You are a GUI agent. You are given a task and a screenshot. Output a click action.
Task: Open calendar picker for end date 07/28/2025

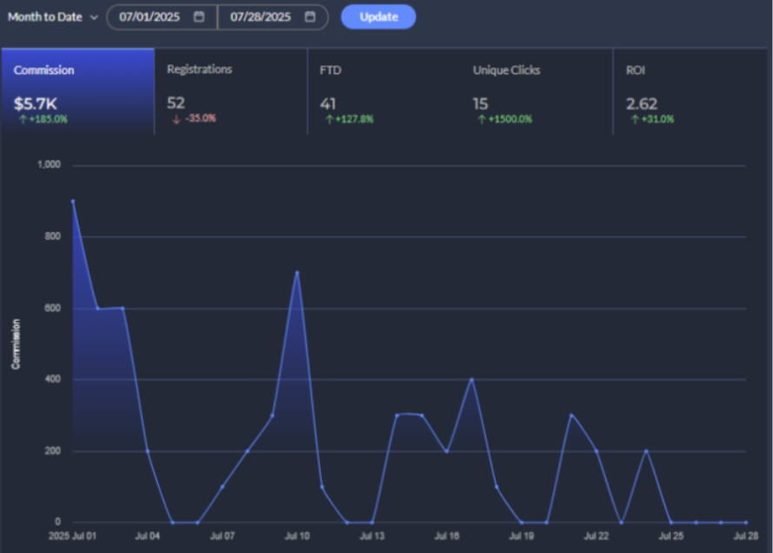(310, 16)
